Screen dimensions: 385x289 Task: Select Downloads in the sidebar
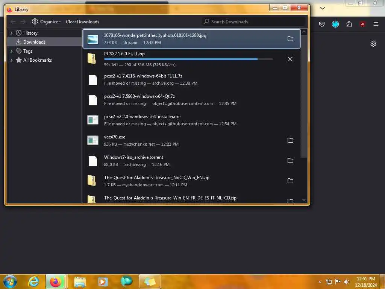(x=34, y=42)
